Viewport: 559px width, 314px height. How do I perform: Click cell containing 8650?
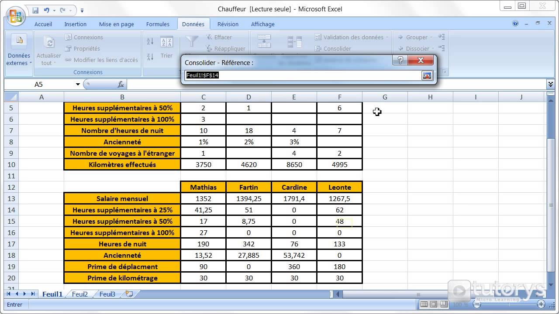(x=294, y=164)
